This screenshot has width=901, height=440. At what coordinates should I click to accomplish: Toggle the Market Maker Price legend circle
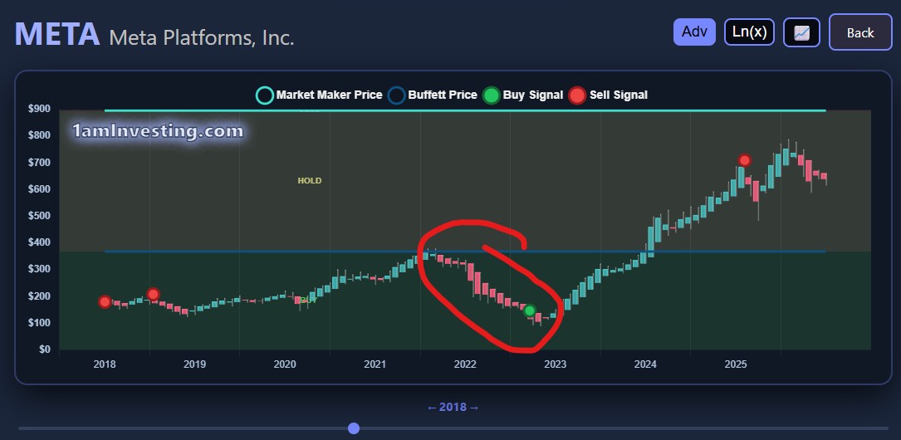(265, 95)
